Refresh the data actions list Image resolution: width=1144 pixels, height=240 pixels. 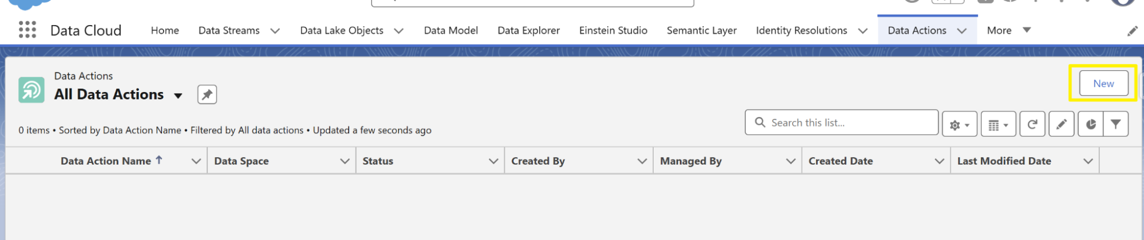point(1032,124)
